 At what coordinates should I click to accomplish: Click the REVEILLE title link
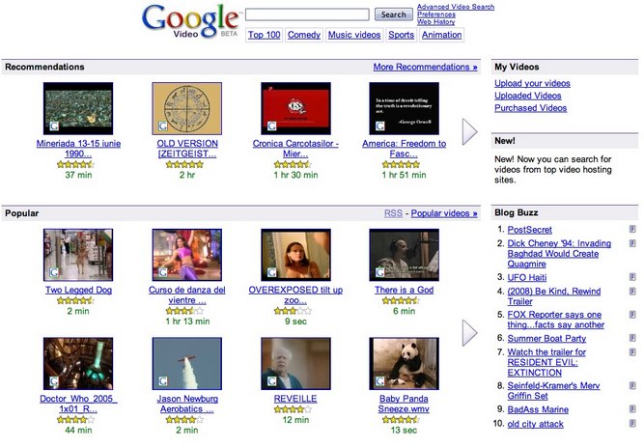click(x=295, y=399)
